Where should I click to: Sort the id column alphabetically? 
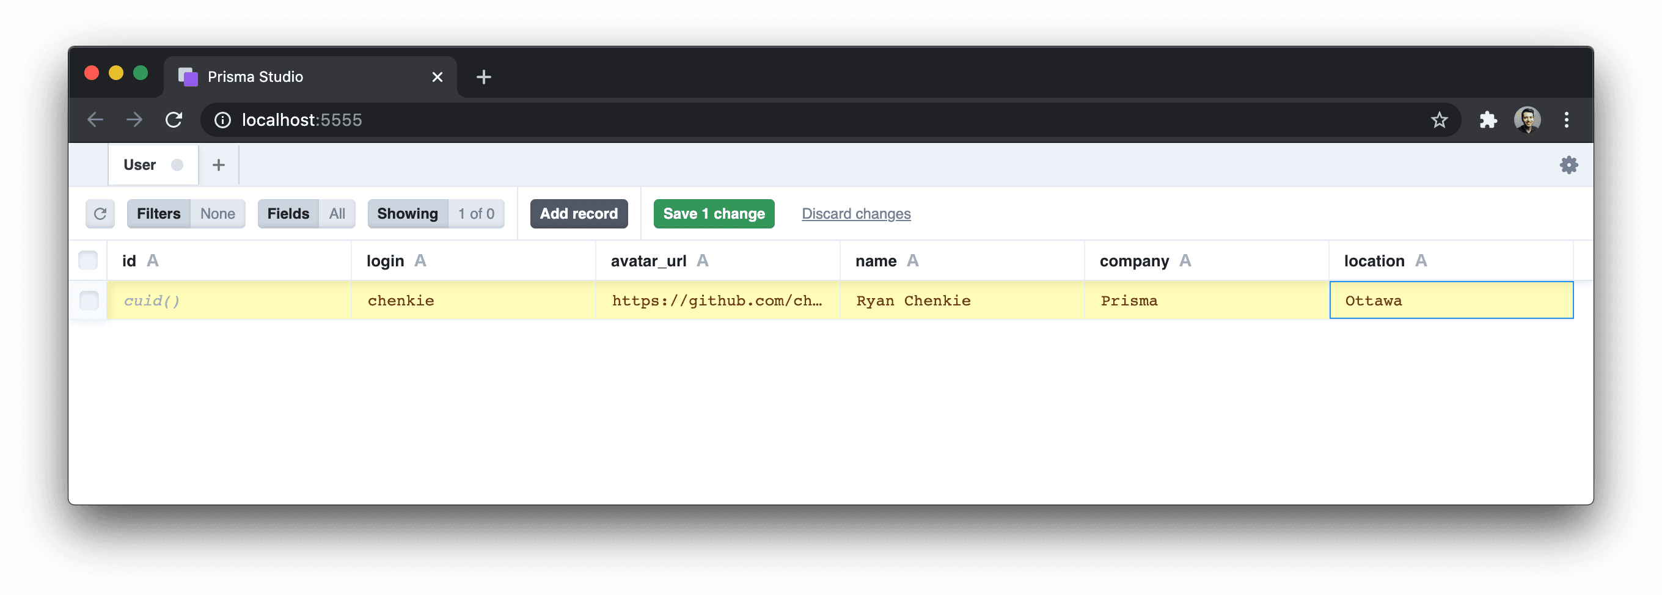coord(153,260)
